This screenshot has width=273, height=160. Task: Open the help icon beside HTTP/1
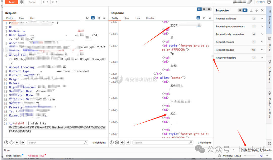coord(269,2)
